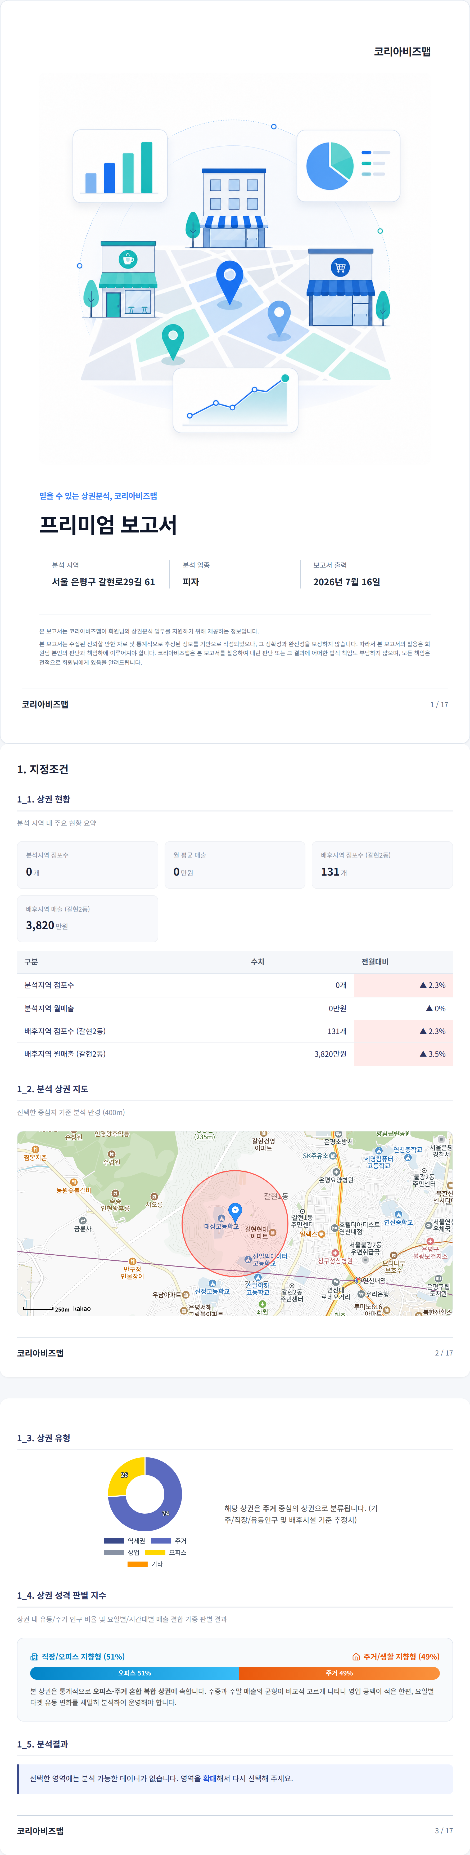Click the 배후지역 매출 (갈현2동) card
Screen dimensions: 470x1855
click(87, 918)
